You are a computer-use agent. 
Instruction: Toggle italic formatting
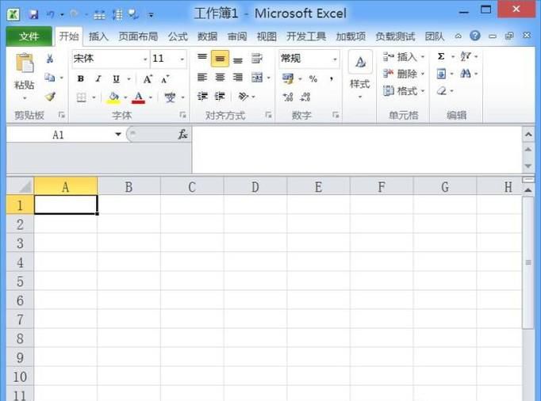[98, 78]
